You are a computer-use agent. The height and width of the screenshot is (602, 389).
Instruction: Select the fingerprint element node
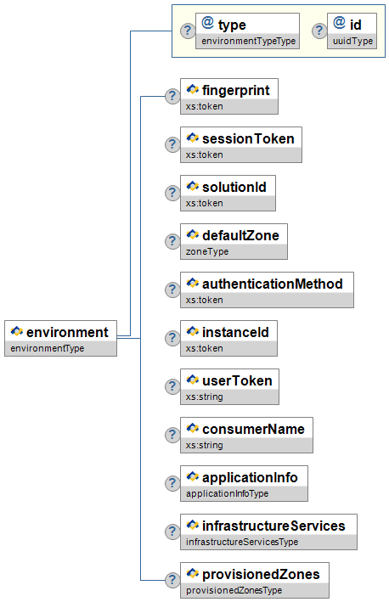(229, 96)
